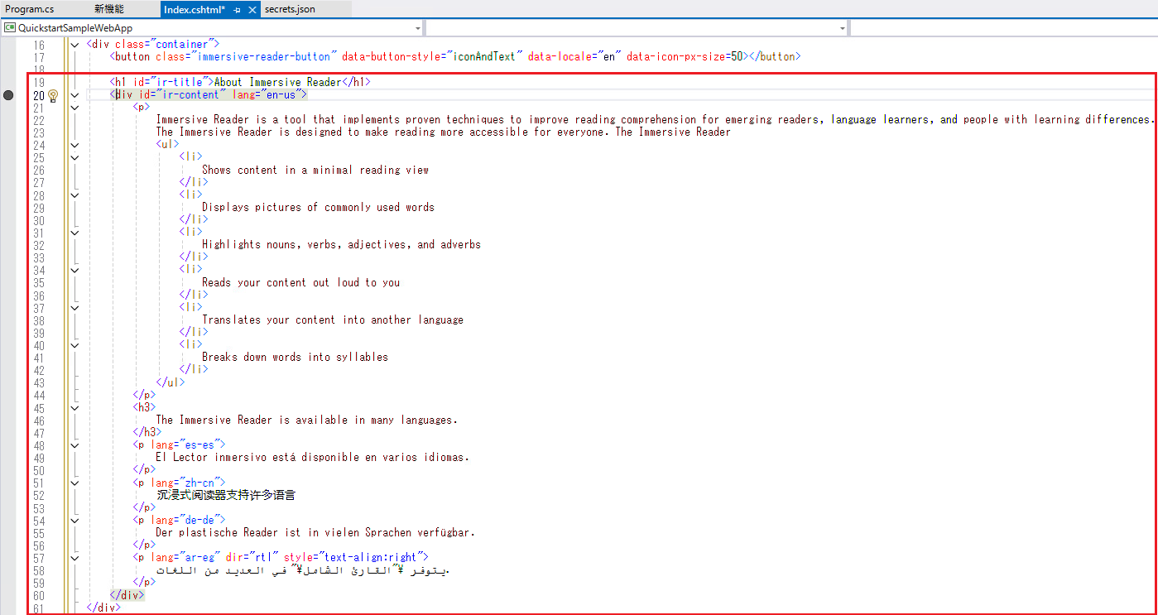Click line number 17 in the margin

tap(39, 57)
